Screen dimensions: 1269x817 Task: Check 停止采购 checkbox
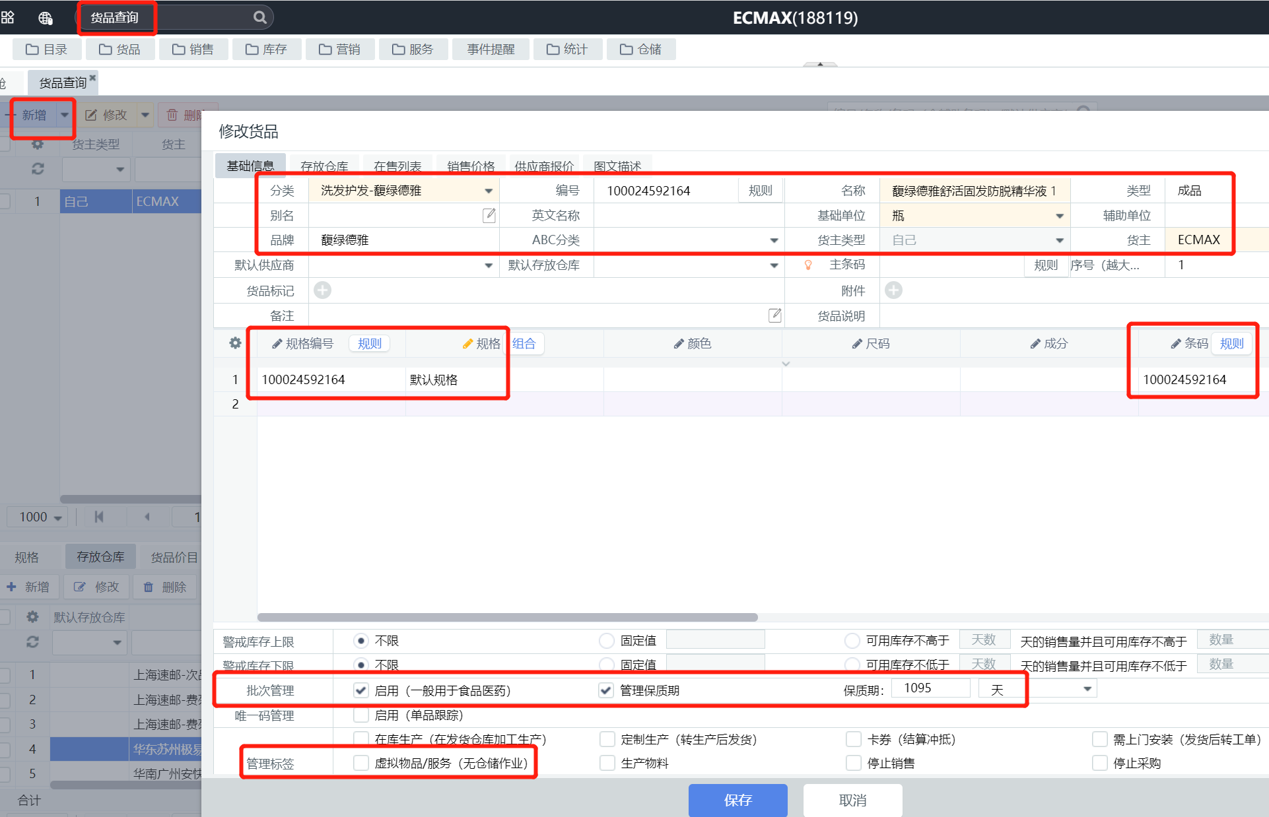[1100, 763]
